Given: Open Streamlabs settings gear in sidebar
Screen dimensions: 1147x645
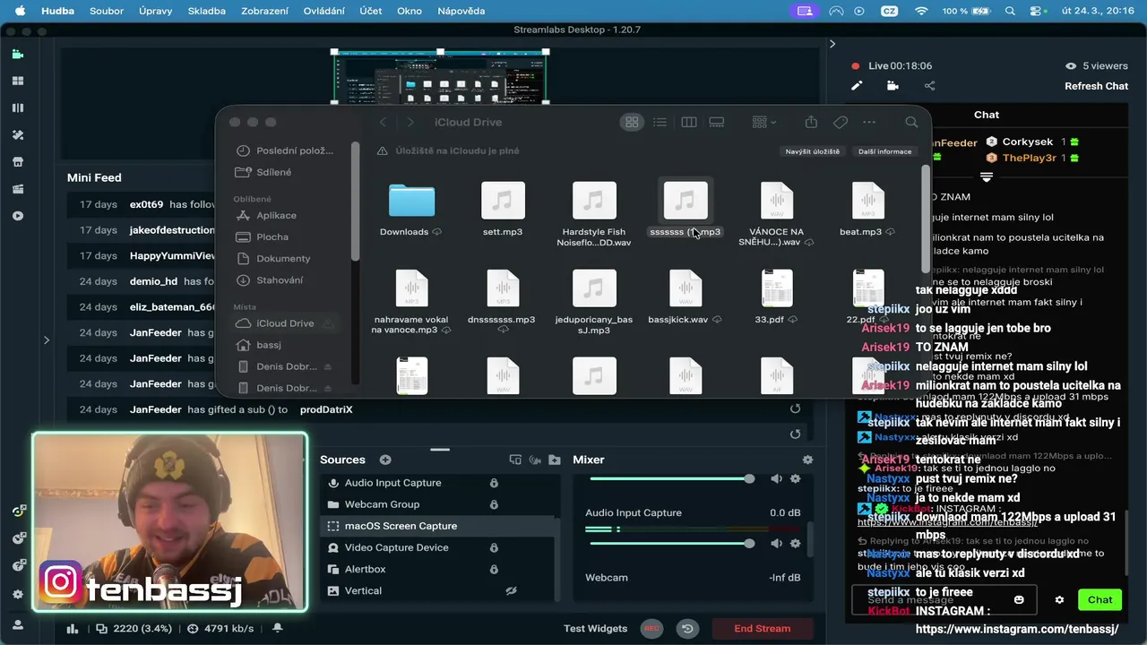Looking at the screenshot, I should [x=17, y=594].
